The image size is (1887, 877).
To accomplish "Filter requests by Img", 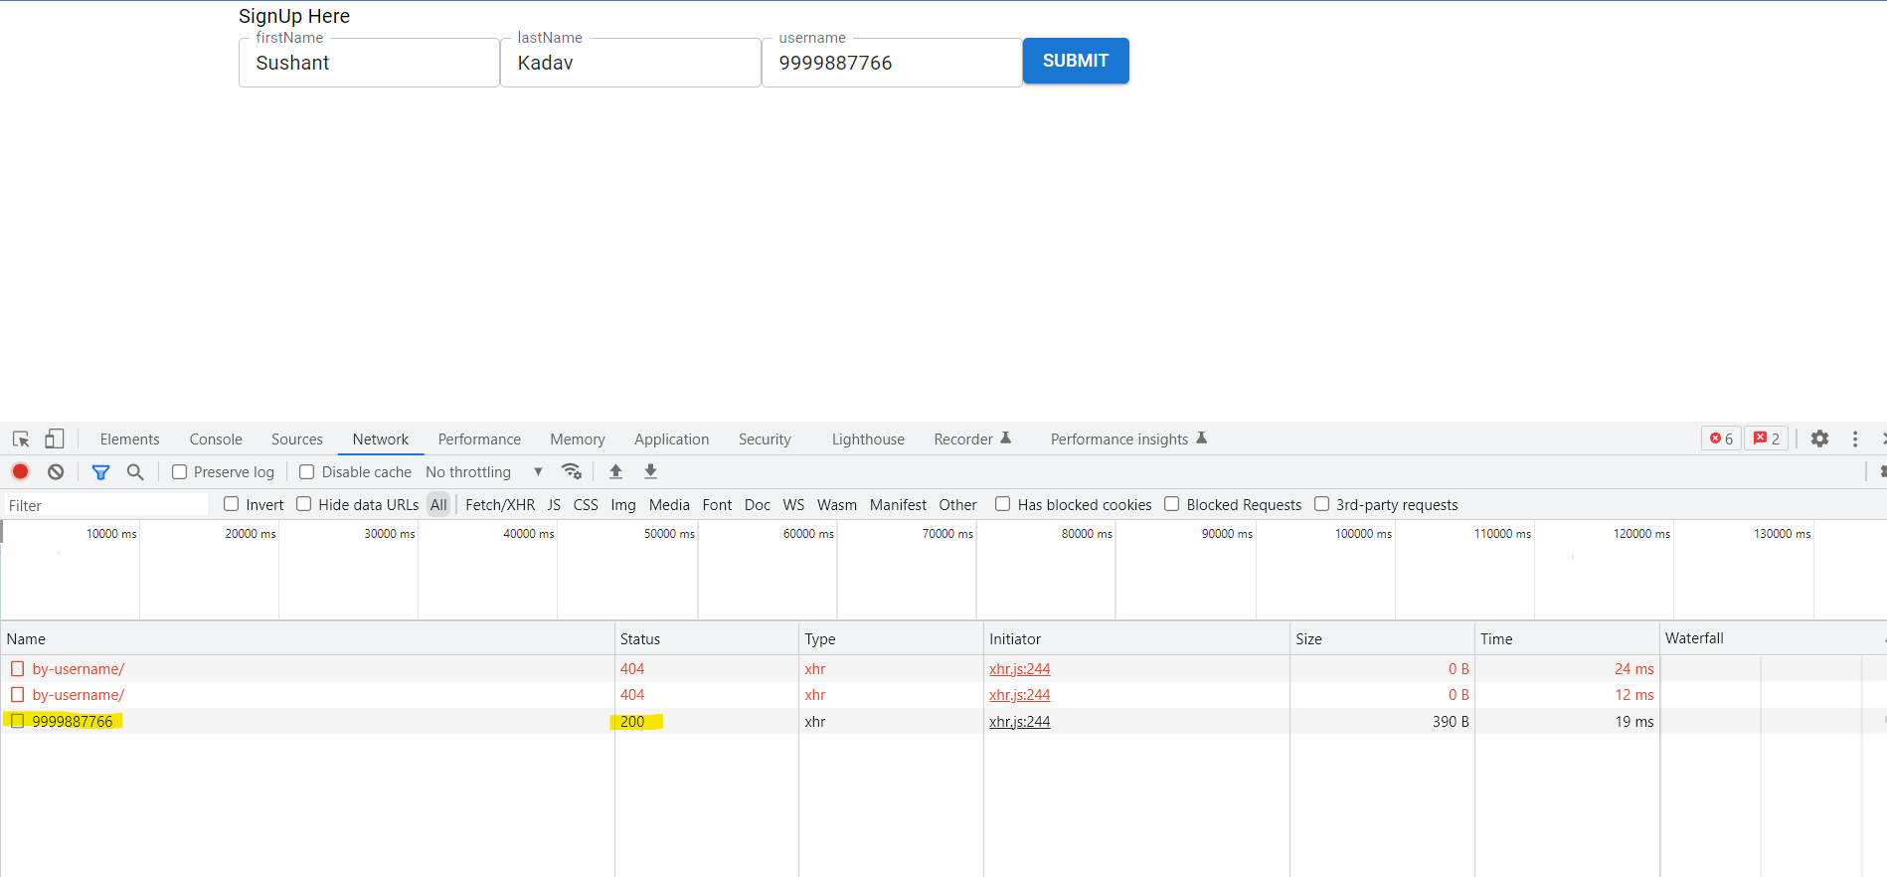I will pos(623,504).
